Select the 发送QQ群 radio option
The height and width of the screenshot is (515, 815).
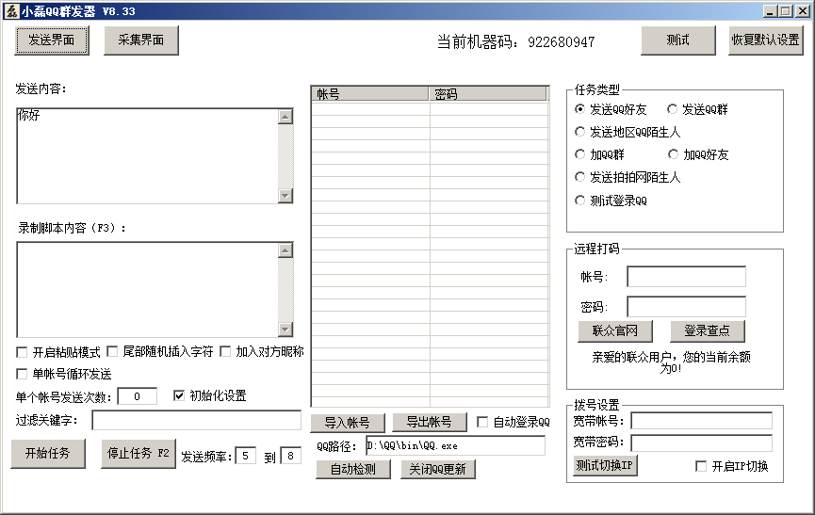673,109
